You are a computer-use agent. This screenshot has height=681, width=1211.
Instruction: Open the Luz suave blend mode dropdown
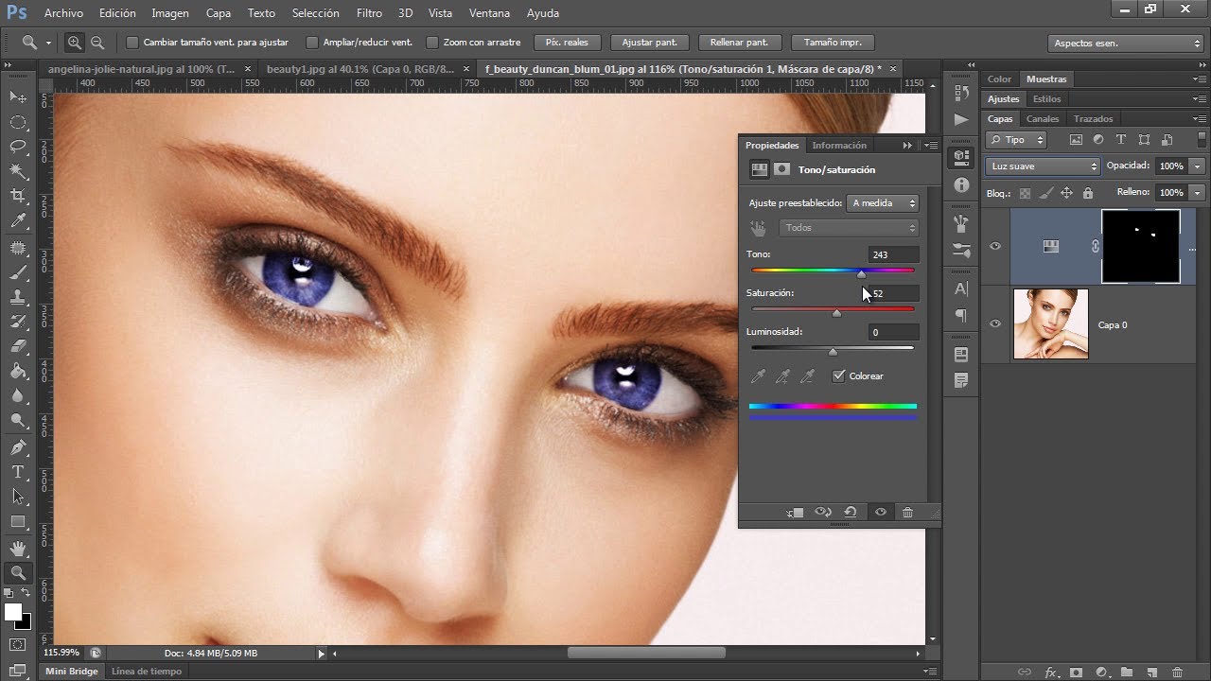[x=1043, y=166]
